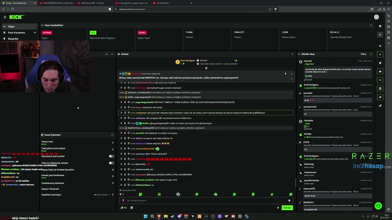Click the focus frame icon in the right sidebar
This screenshot has width=392, height=220.
click(x=380, y=46)
